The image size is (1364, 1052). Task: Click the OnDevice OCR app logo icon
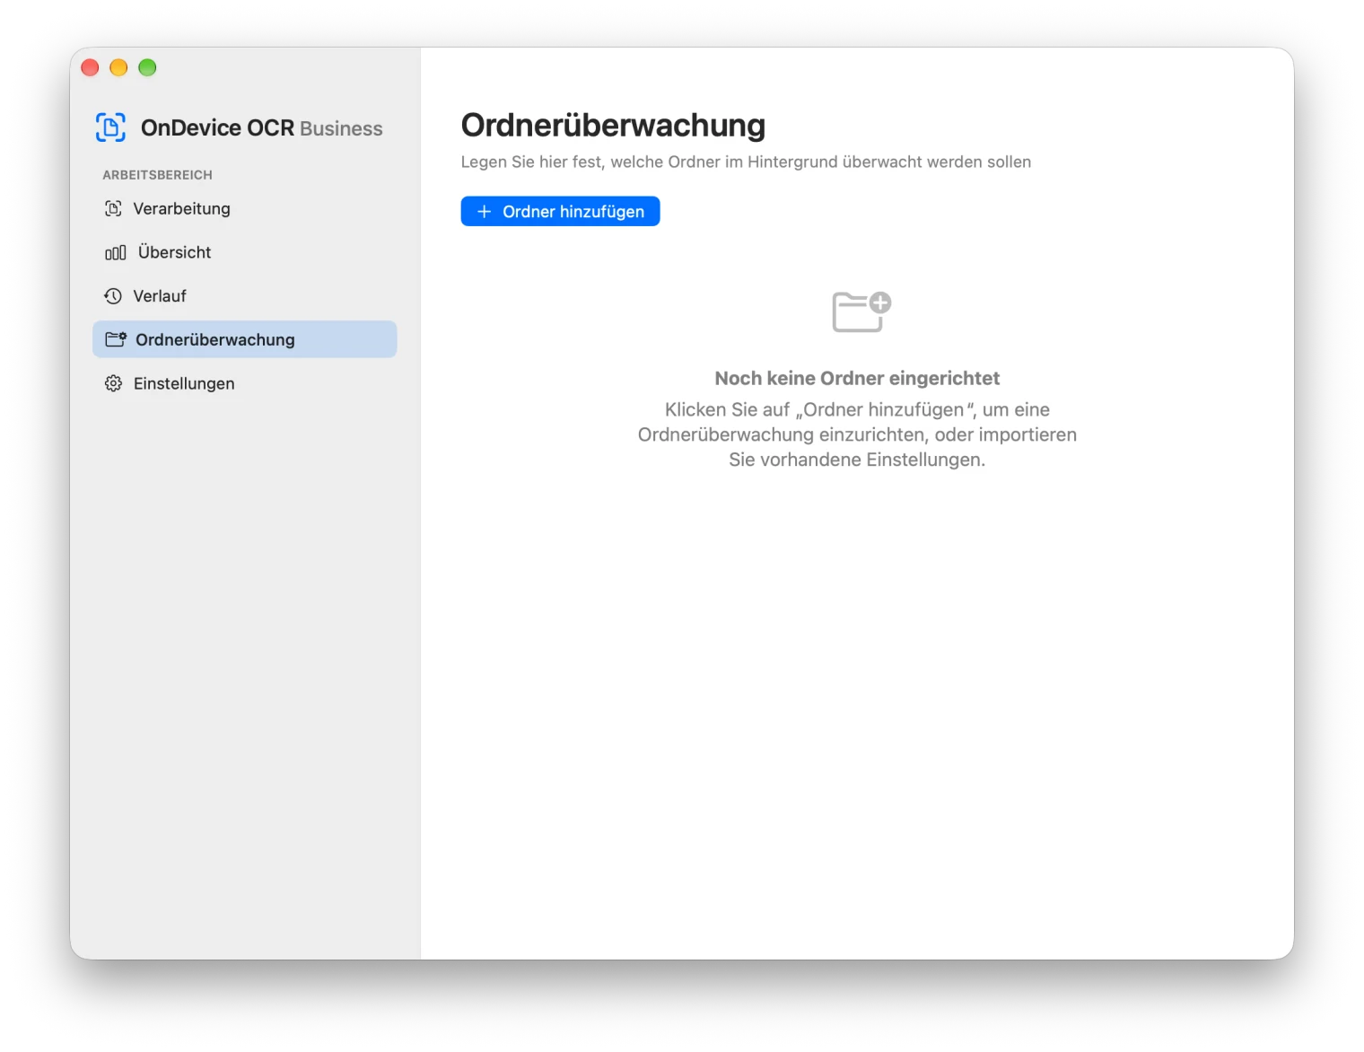pos(110,127)
